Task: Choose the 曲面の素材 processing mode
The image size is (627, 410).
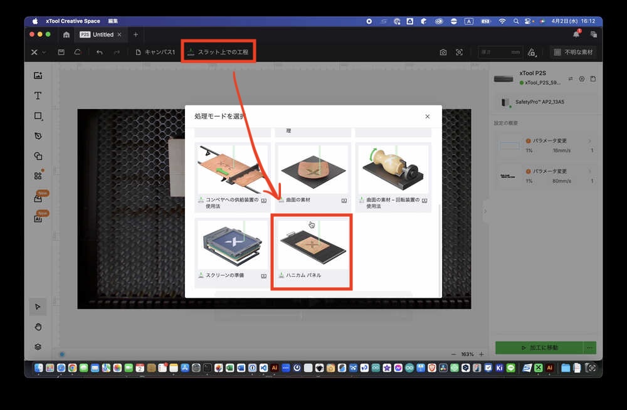Action: tap(312, 176)
